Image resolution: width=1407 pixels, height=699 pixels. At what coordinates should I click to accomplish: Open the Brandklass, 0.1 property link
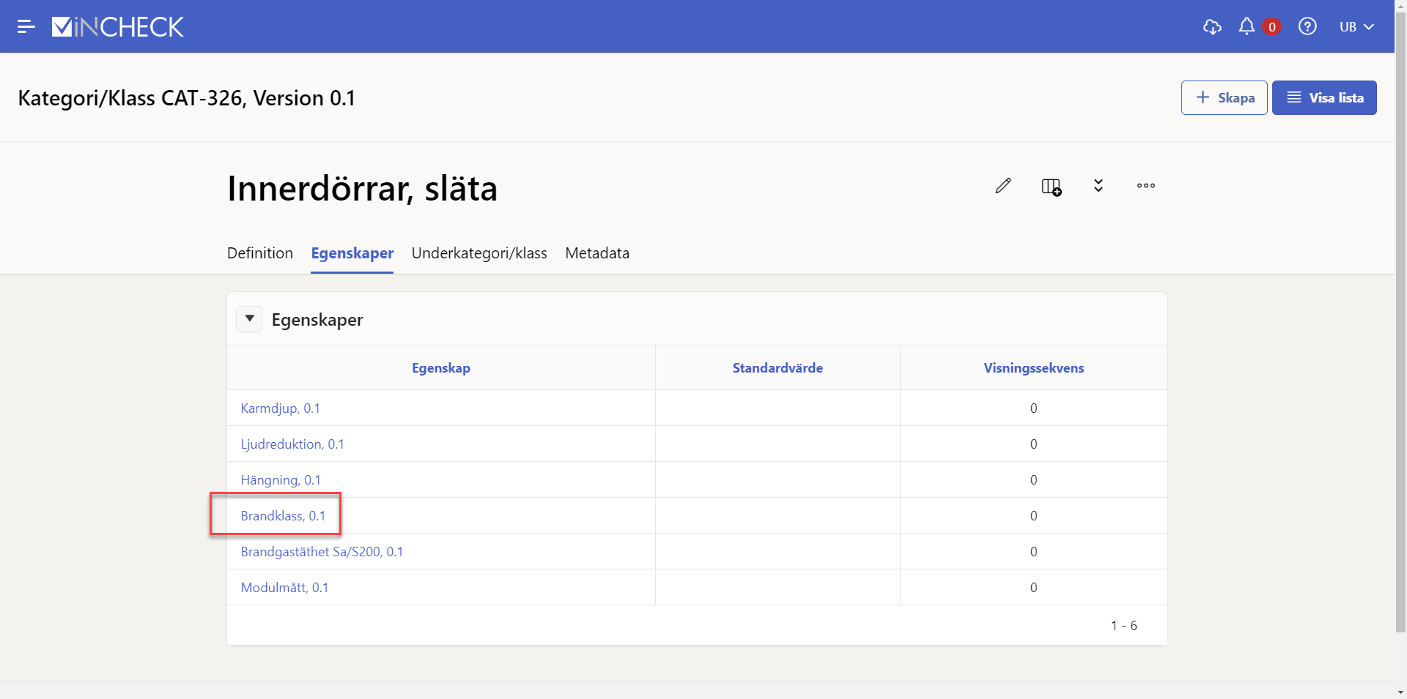pos(283,516)
